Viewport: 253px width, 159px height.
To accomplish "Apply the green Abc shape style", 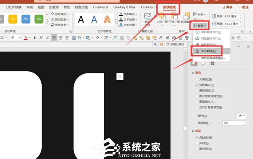I will click(39, 19).
